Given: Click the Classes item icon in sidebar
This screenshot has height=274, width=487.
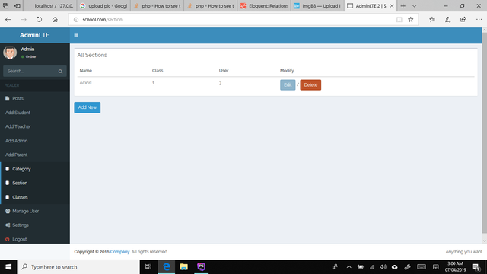Looking at the screenshot, I should click(8, 197).
